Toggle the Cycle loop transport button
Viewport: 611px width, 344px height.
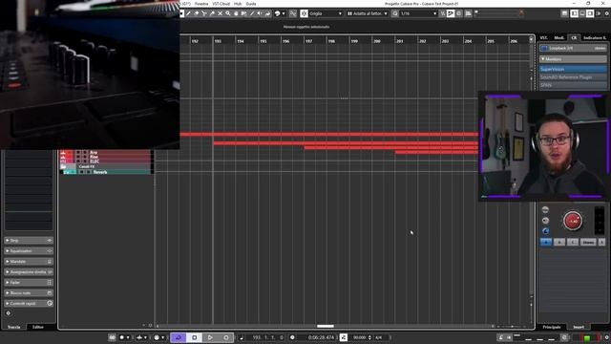click(x=179, y=337)
